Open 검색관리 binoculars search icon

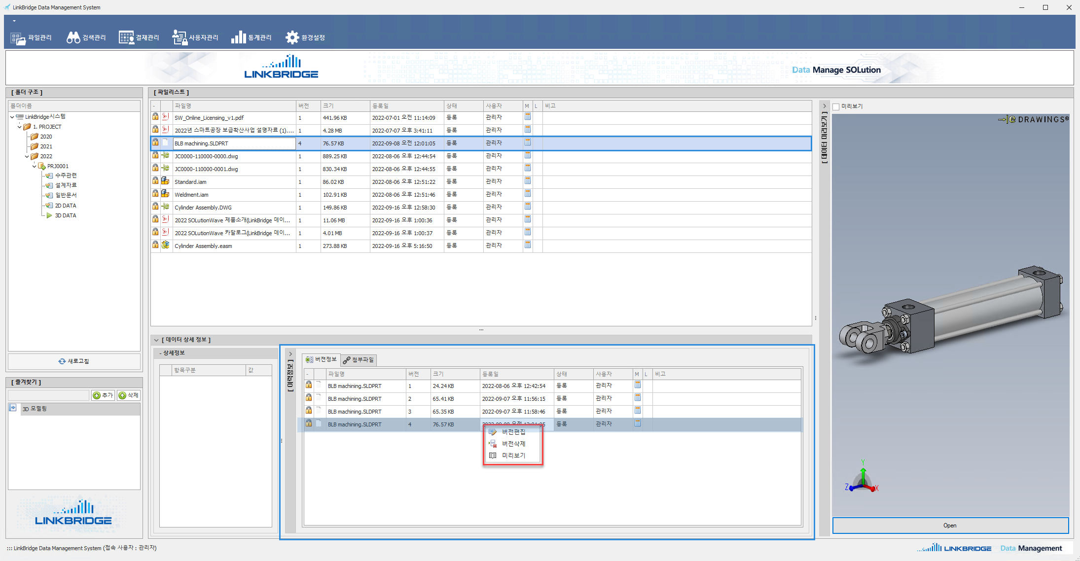pyautogui.click(x=73, y=38)
